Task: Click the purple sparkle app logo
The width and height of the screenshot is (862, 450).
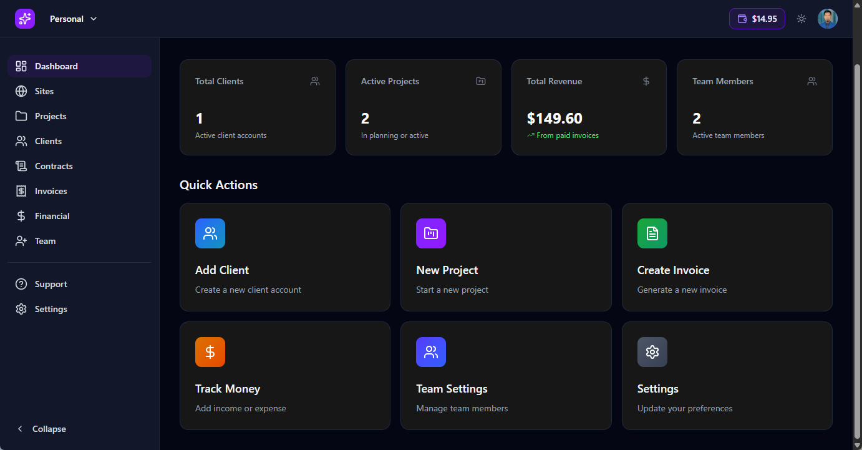Action: [x=25, y=19]
